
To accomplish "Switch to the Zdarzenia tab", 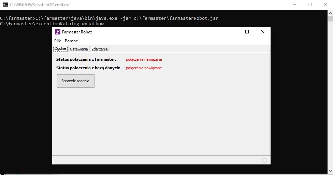I will [x=99, y=49].
